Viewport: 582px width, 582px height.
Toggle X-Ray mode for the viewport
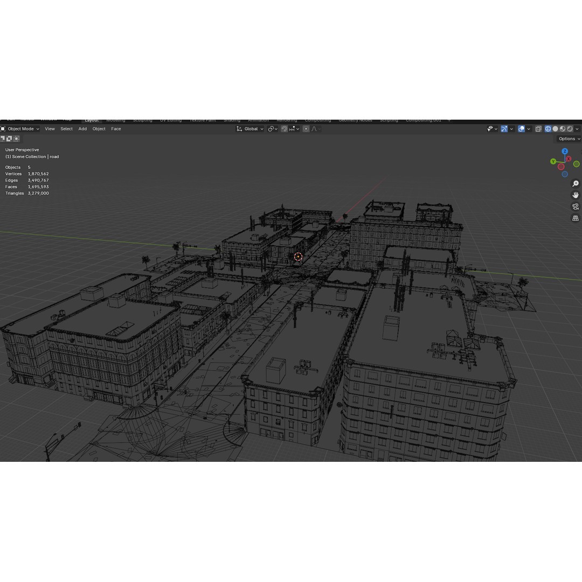click(x=538, y=129)
